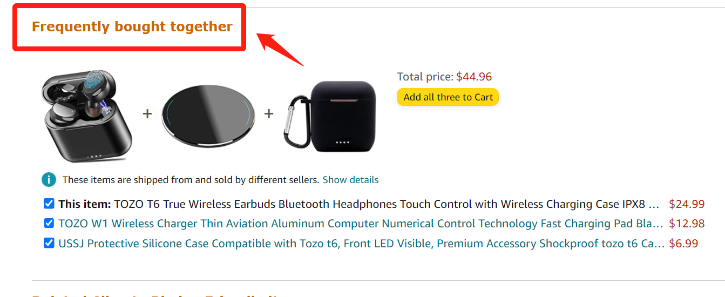Image resolution: width=725 pixels, height=297 pixels.
Task: Click the red arrow annotation
Action: click(x=280, y=49)
